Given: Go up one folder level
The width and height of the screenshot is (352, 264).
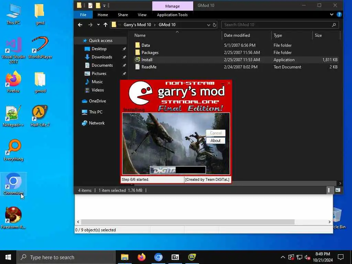Looking at the screenshot, I should coord(105,25).
